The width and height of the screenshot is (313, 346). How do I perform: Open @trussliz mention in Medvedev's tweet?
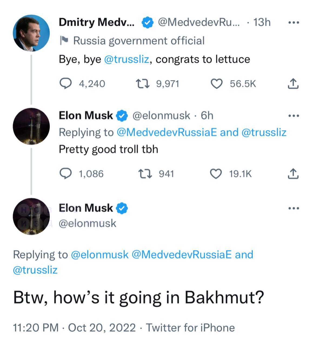coord(126,59)
